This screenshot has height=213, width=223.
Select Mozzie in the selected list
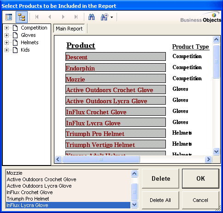(68, 173)
